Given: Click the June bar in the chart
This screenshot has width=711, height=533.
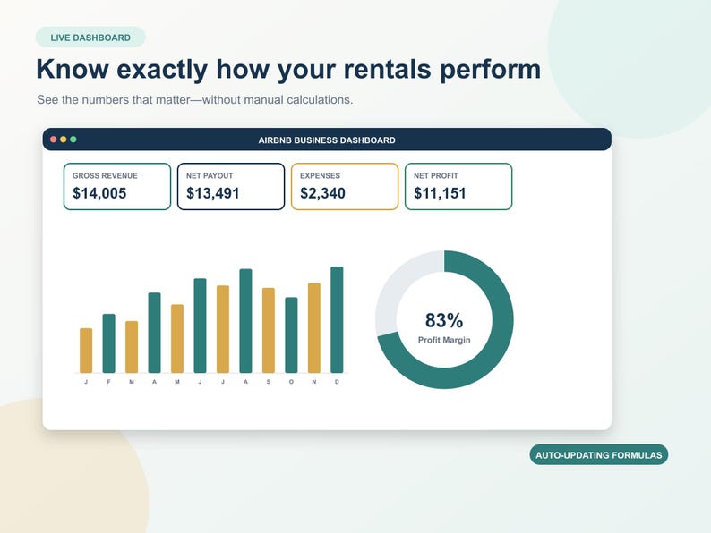Looking at the screenshot, I should (x=200, y=326).
